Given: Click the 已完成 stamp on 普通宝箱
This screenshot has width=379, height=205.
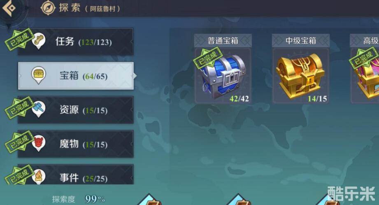Looking at the screenshot, I should pyautogui.click(x=207, y=58).
